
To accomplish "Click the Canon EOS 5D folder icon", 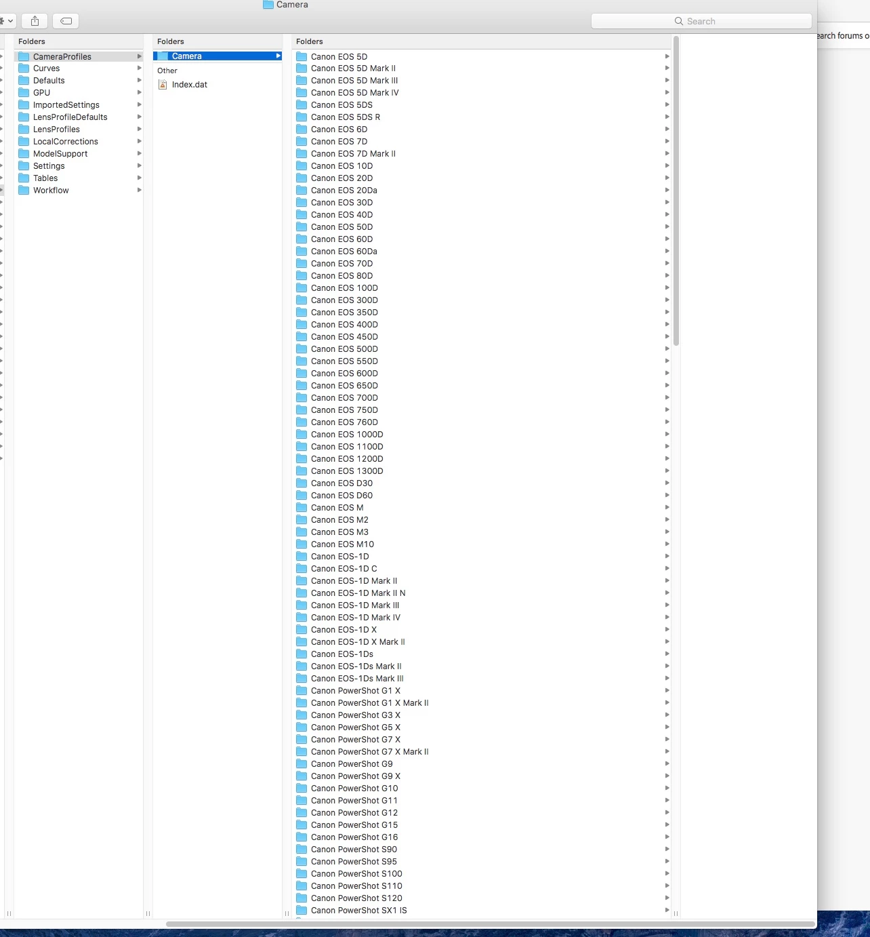I will click(302, 56).
